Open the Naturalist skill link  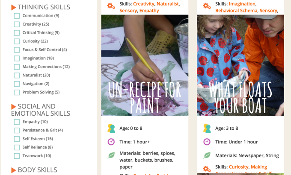[x=168, y=3]
